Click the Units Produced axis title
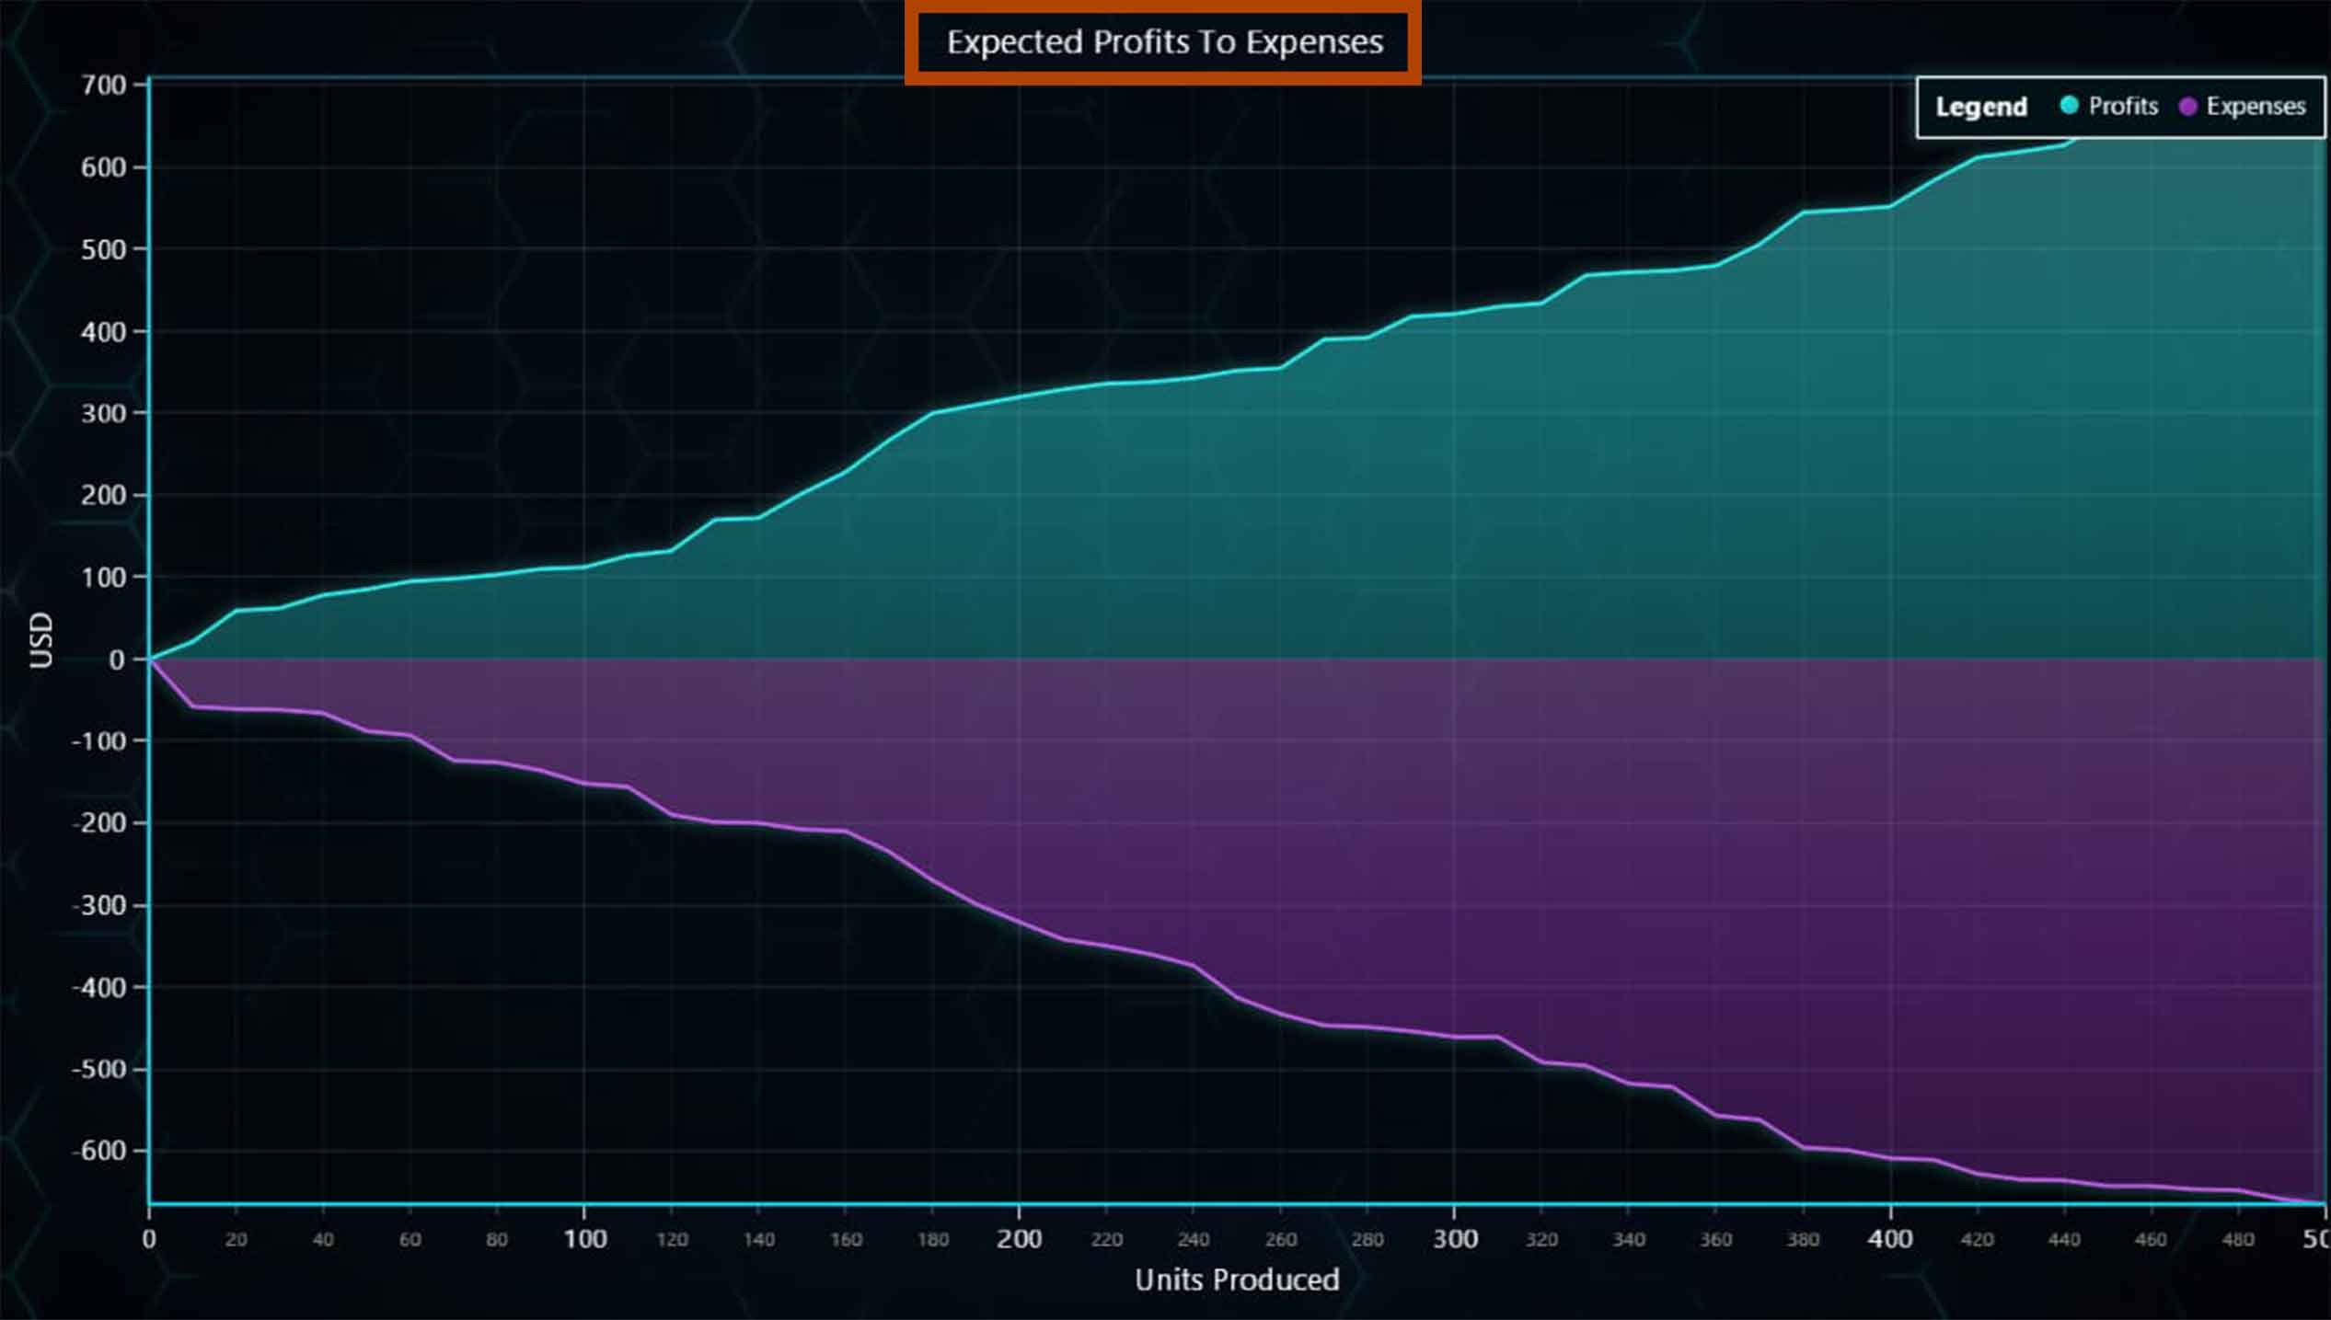 pyautogui.click(x=1237, y=1280)
